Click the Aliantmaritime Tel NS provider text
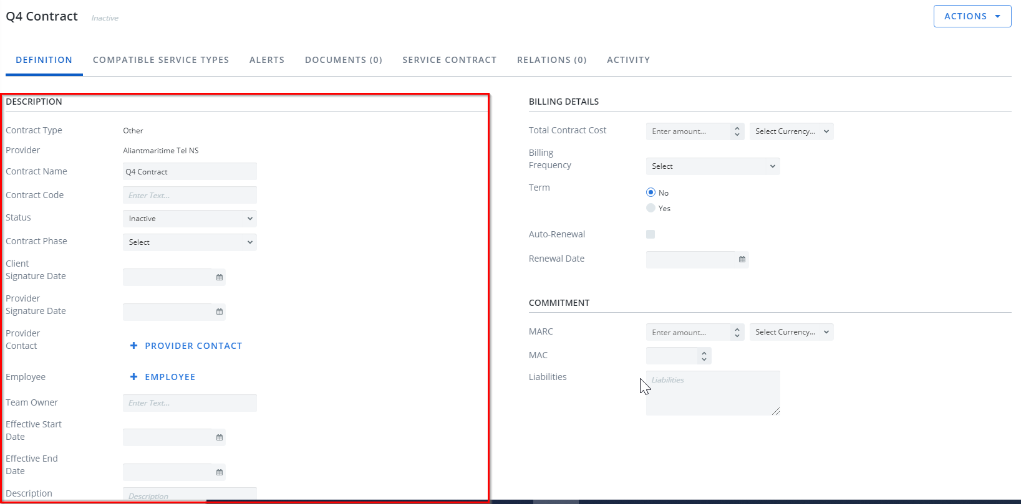The width and height of the screenshot is (1021, 504). coord(161,151)
